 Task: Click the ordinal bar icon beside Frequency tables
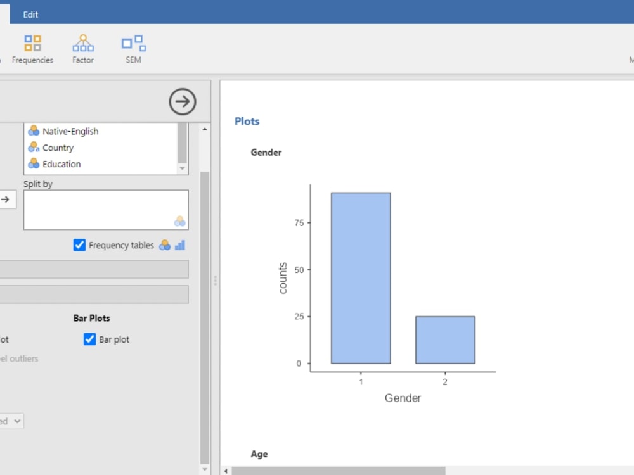tap(180, 244)
